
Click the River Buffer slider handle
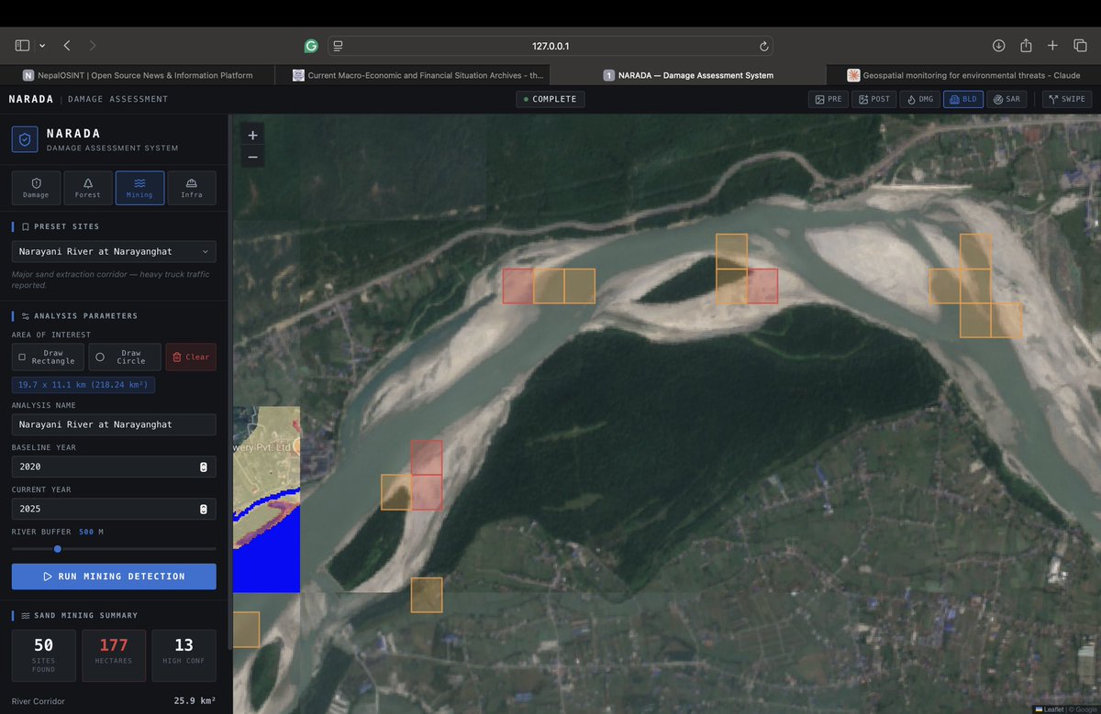pyautogui.click(x=58, y=549)
